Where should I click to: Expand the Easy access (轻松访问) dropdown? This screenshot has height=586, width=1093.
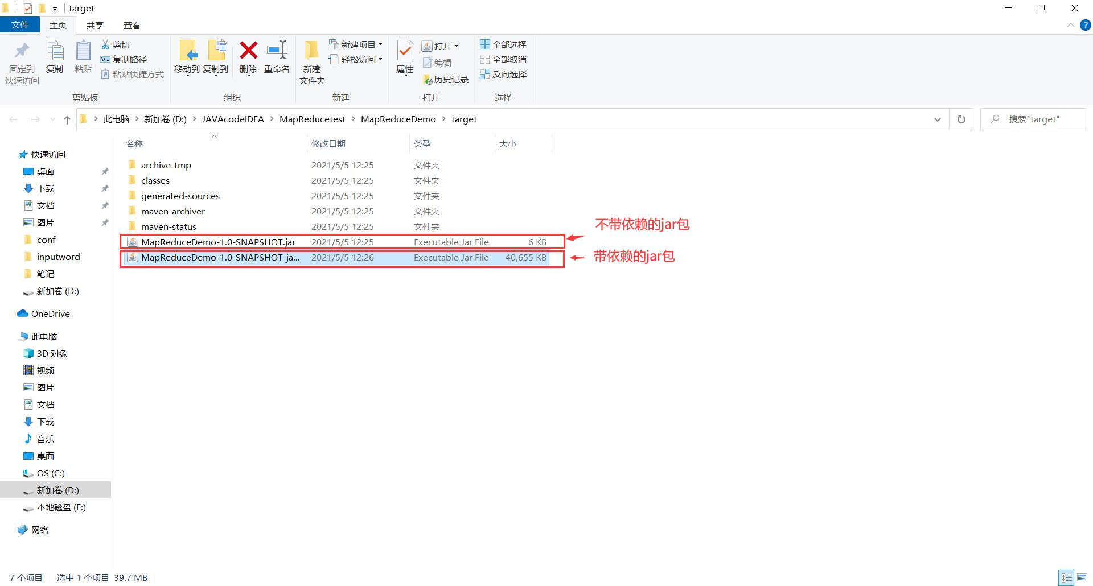pos(380,59)
